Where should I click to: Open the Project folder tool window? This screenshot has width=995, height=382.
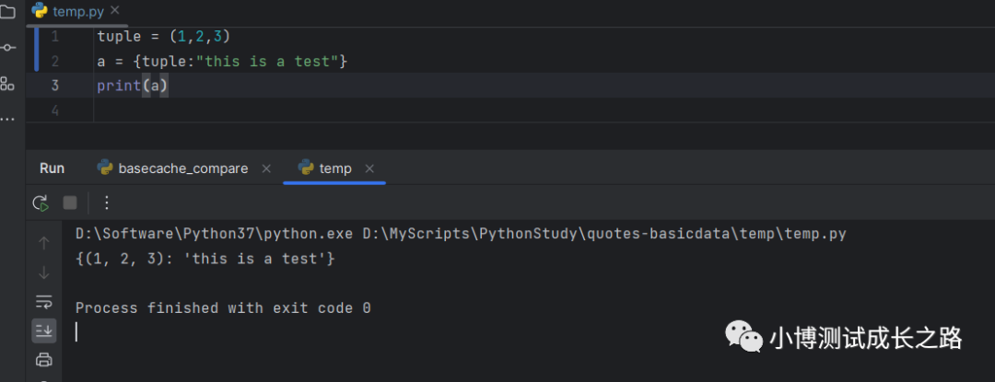(7, 12)
